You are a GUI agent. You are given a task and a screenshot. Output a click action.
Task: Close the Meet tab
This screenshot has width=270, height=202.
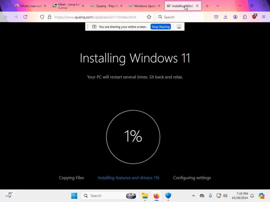coord(83,6)
